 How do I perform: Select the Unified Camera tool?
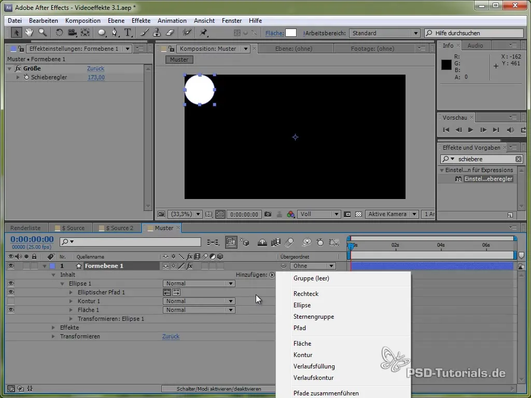coord(72,33)
